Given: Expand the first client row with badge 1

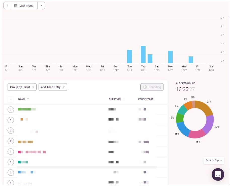Looking at the screenshot, I should pyautogui.click(x=11, y=109).
